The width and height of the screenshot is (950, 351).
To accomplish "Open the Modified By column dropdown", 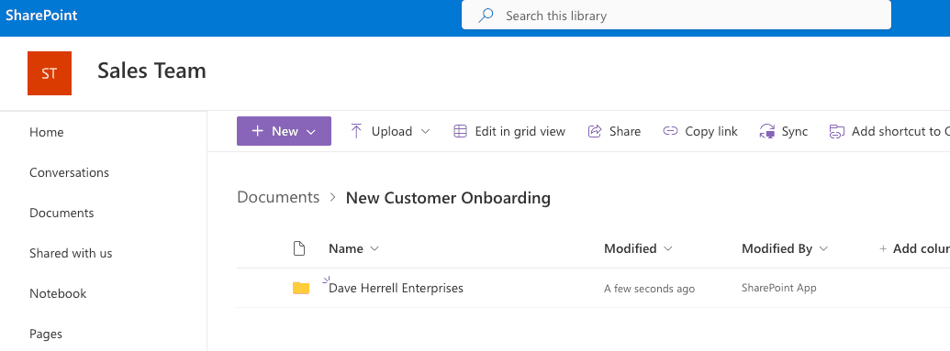I will click(x=823, y=248).
